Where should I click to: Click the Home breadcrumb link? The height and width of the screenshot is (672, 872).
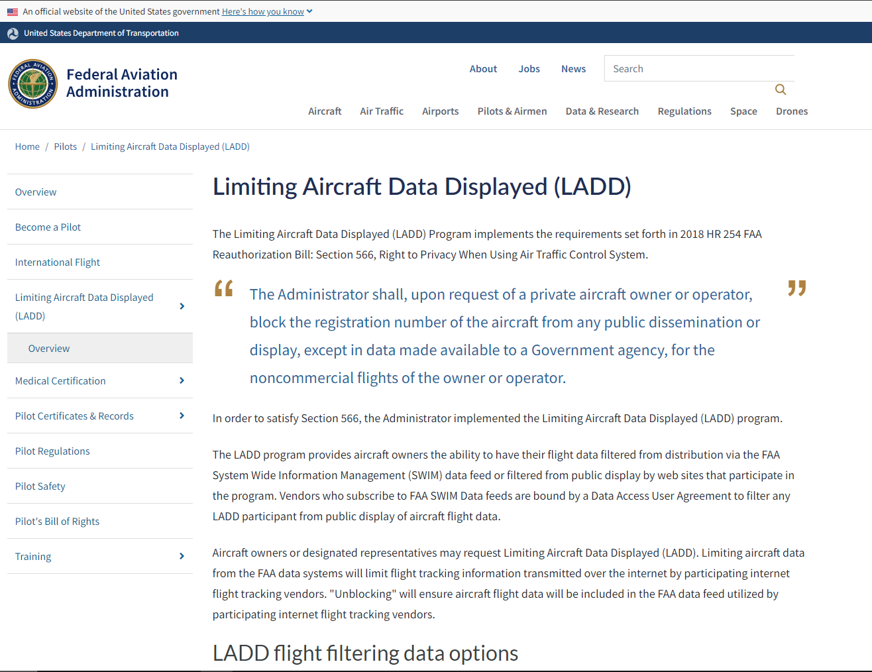click(x=27, y=146)
